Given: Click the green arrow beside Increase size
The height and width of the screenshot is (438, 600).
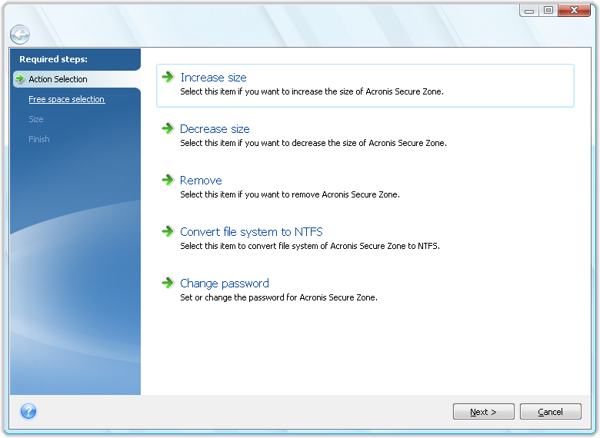Looking at the screenshot, I should point(168,77).
